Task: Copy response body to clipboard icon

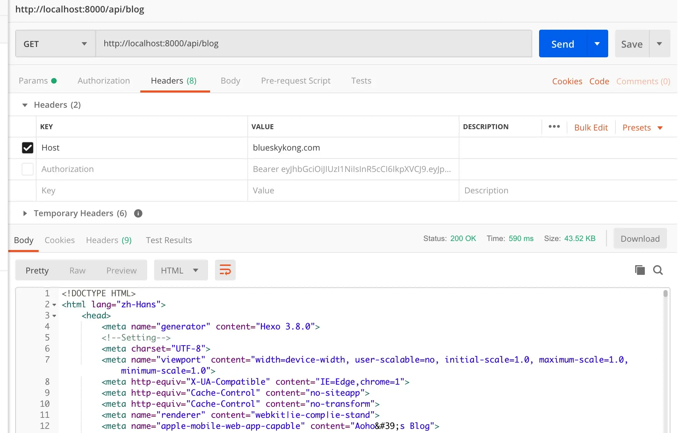Action: [640, 270]
